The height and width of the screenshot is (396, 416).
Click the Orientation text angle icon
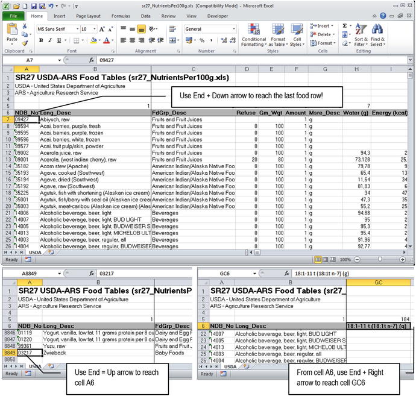click(x=152, y=29)
